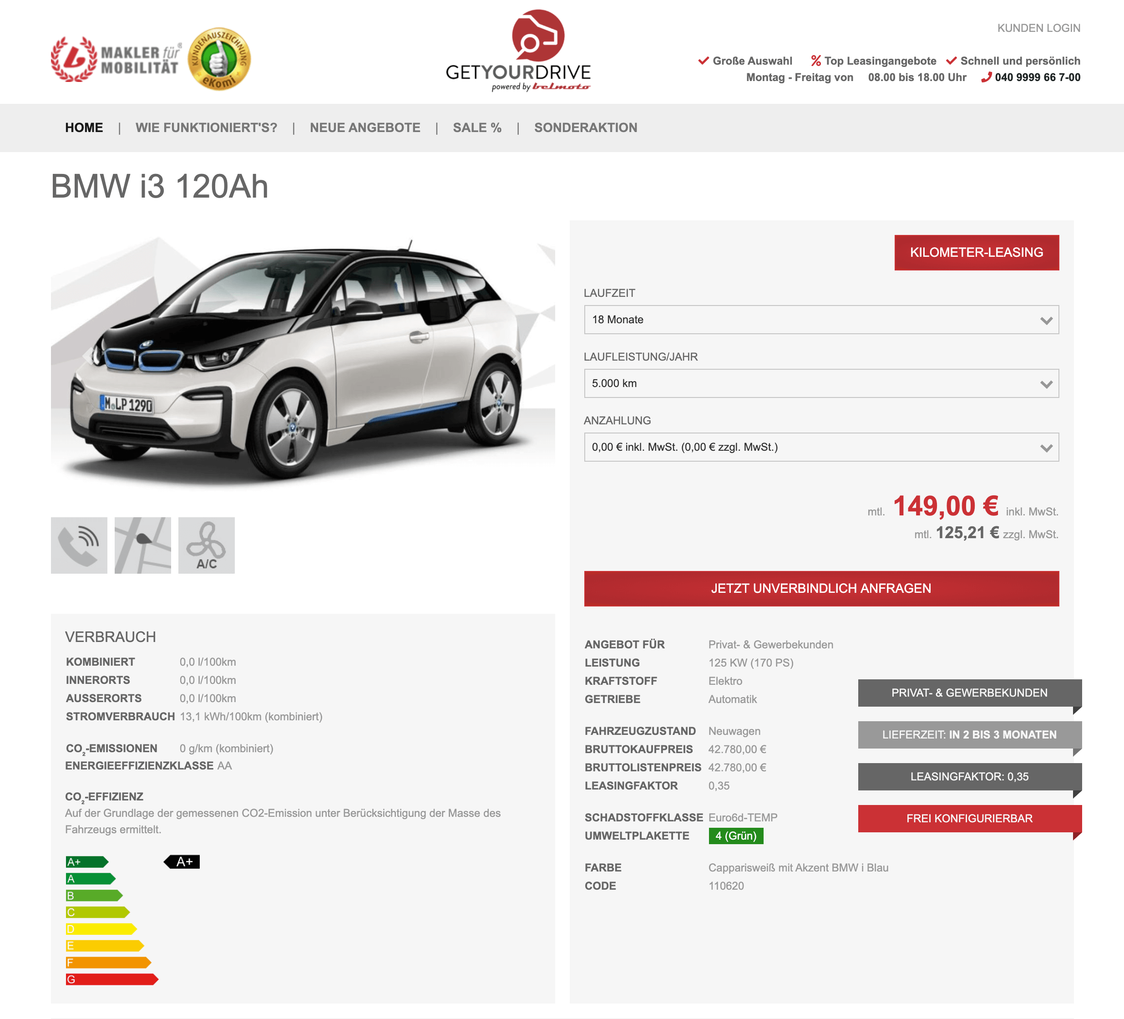Click the dark green A+ efficiency bar

87,862
